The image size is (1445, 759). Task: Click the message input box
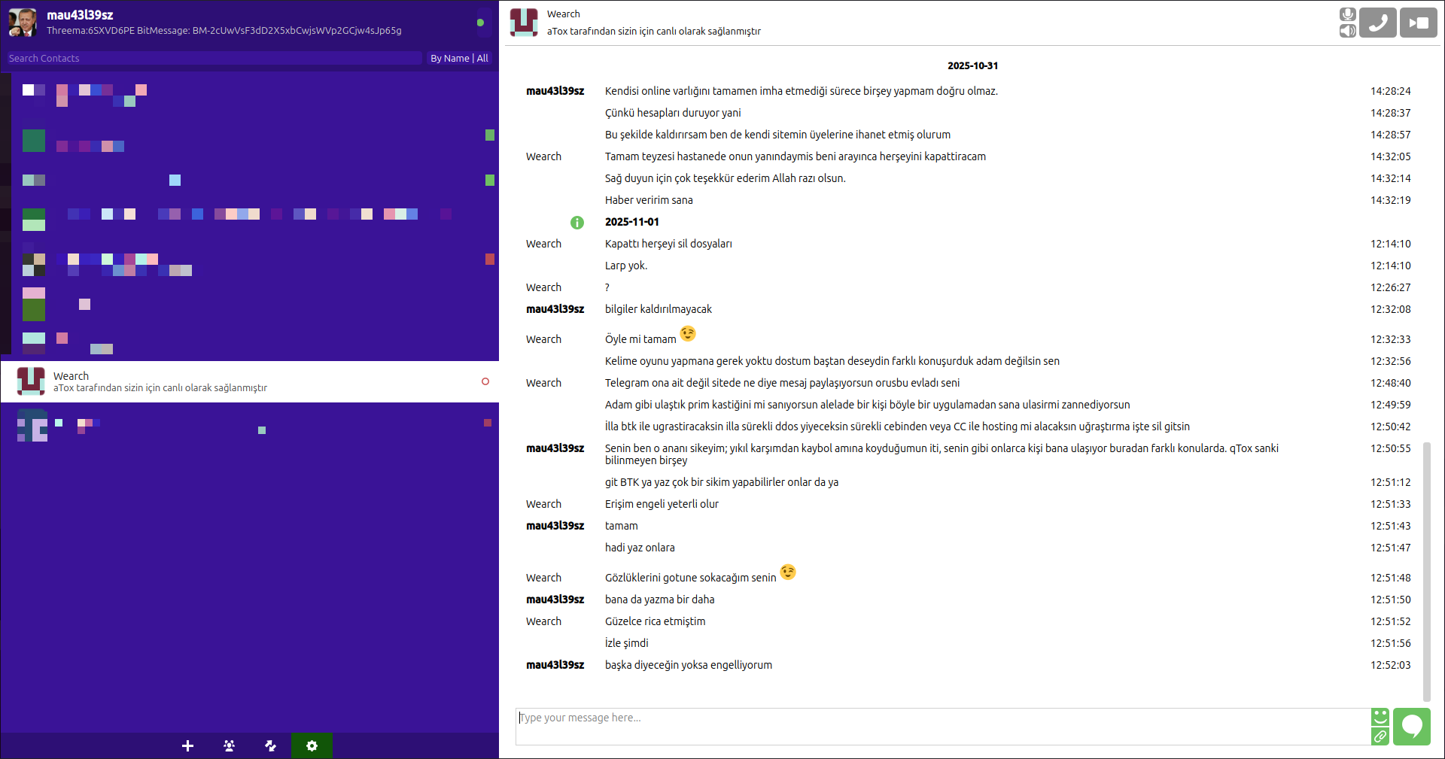tap(941, 726)
